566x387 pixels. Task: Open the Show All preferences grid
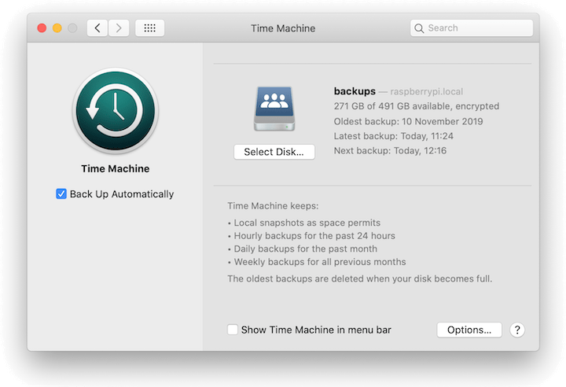click(150, 28)
